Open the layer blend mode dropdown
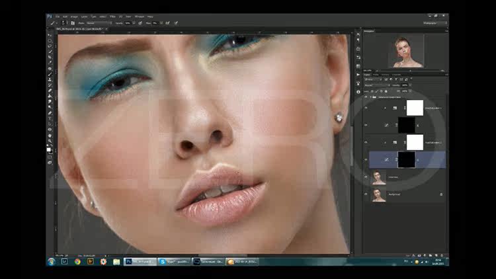496x279 pixels. coord(377,85)
